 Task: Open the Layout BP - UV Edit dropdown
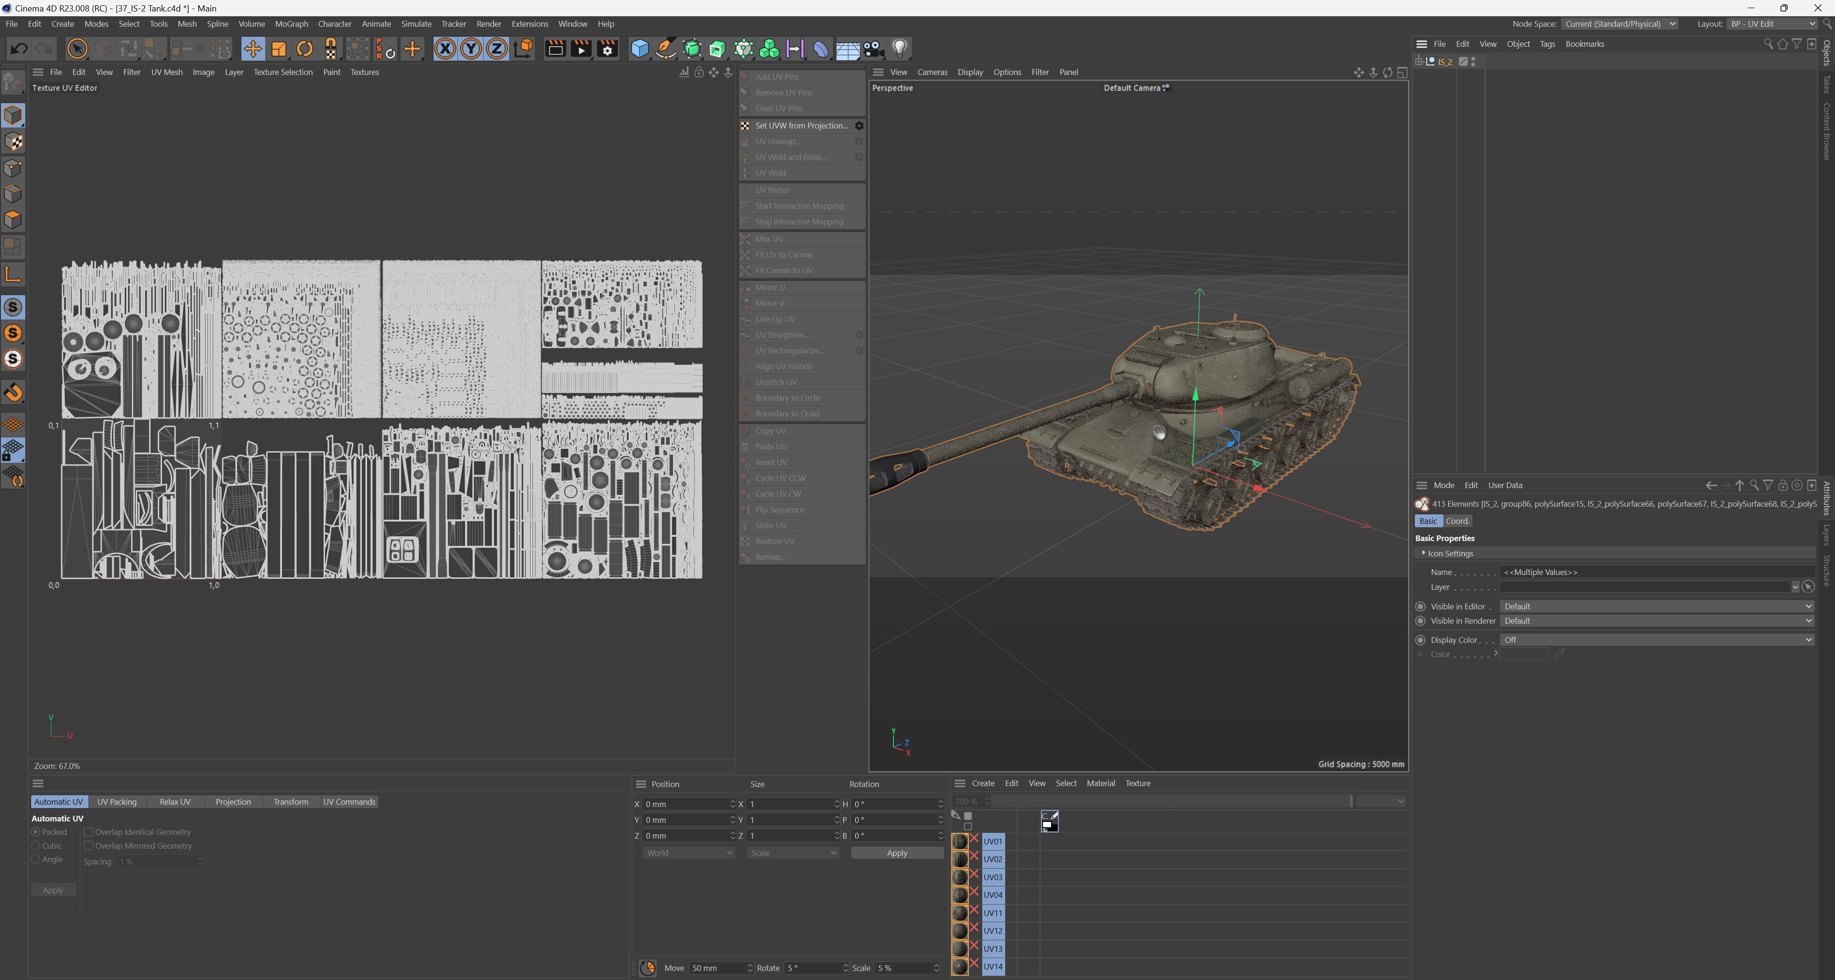click(1772, 24)
